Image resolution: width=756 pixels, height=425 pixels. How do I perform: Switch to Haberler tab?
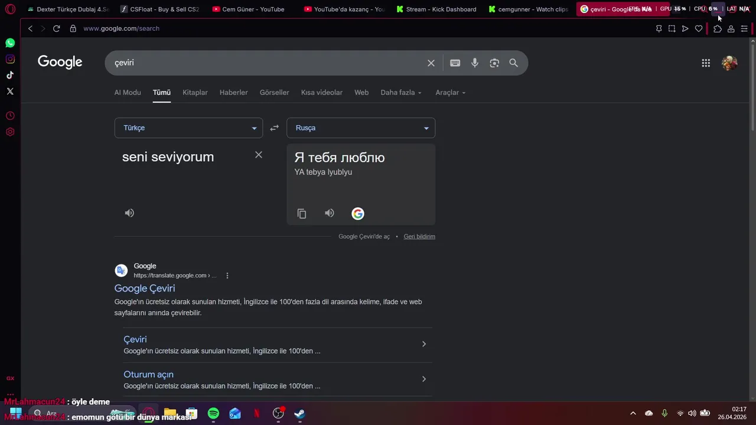(x=234, y=93)
